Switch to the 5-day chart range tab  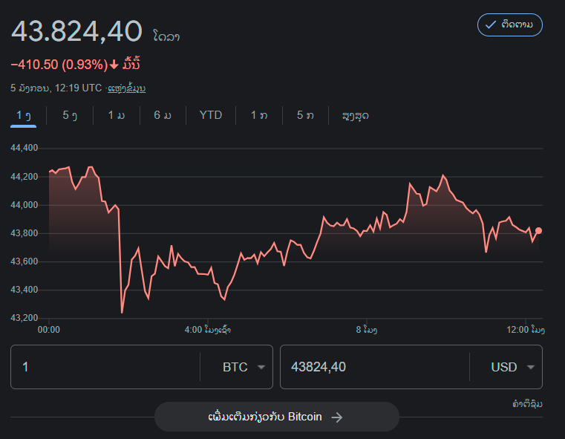coord(70,115)
